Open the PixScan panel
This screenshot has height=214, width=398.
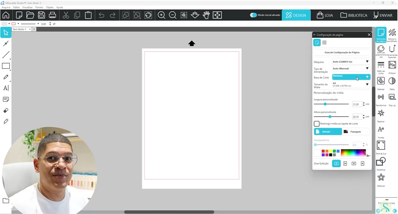[x=392, y=67]
